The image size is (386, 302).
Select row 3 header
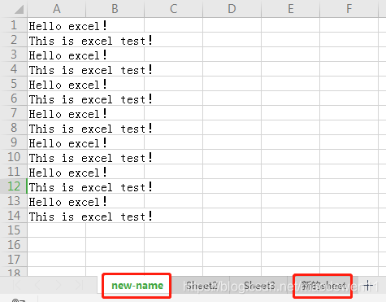[x=14, y=55]
